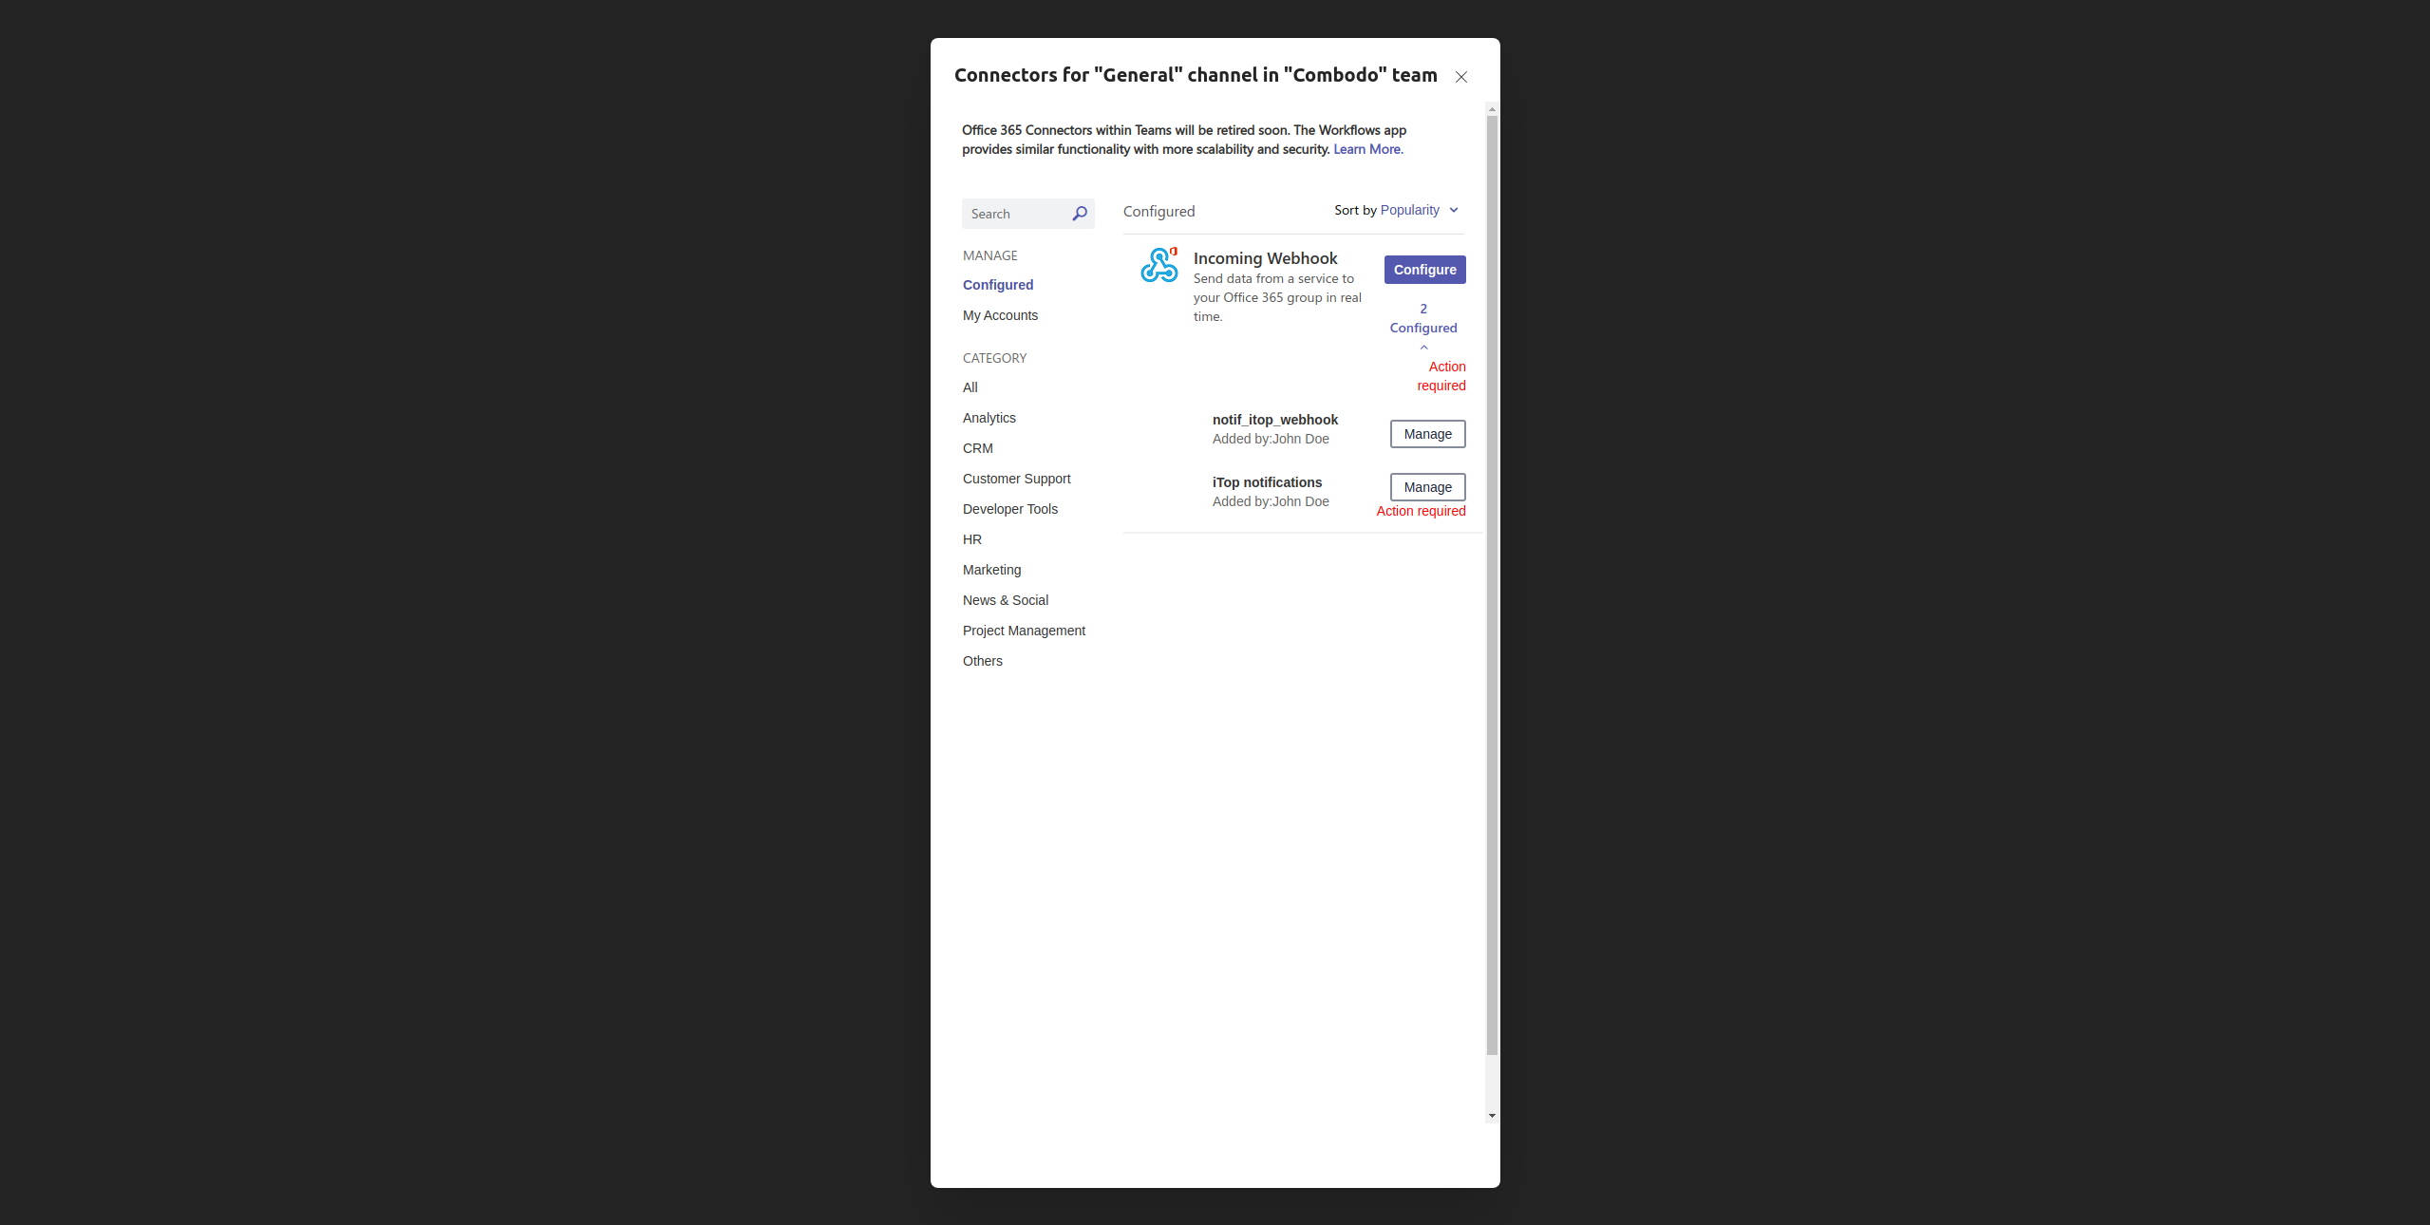
Task: Choose the Customer Support category
Action: pos(1016,479)
